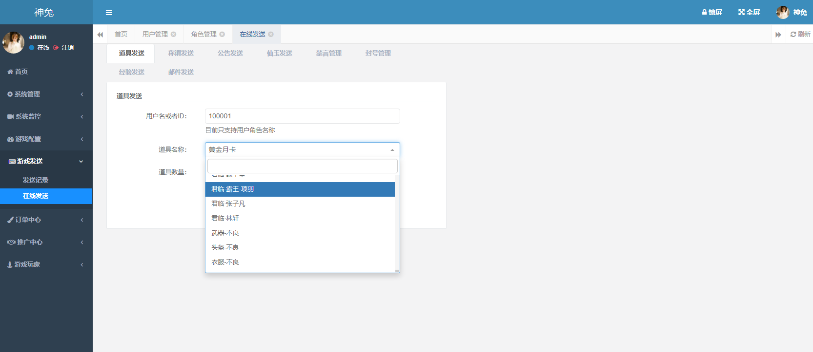
Task: Collapse the 游戏发送 sidebar menu
Action: (46, 161)
